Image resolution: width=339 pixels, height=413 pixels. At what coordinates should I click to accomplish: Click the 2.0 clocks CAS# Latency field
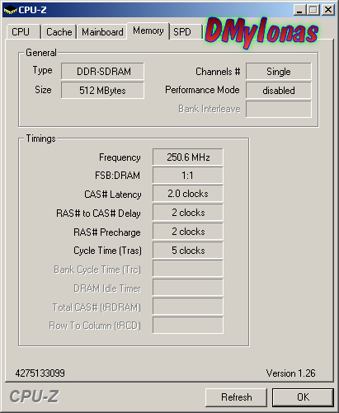click(x=188, y=194)
